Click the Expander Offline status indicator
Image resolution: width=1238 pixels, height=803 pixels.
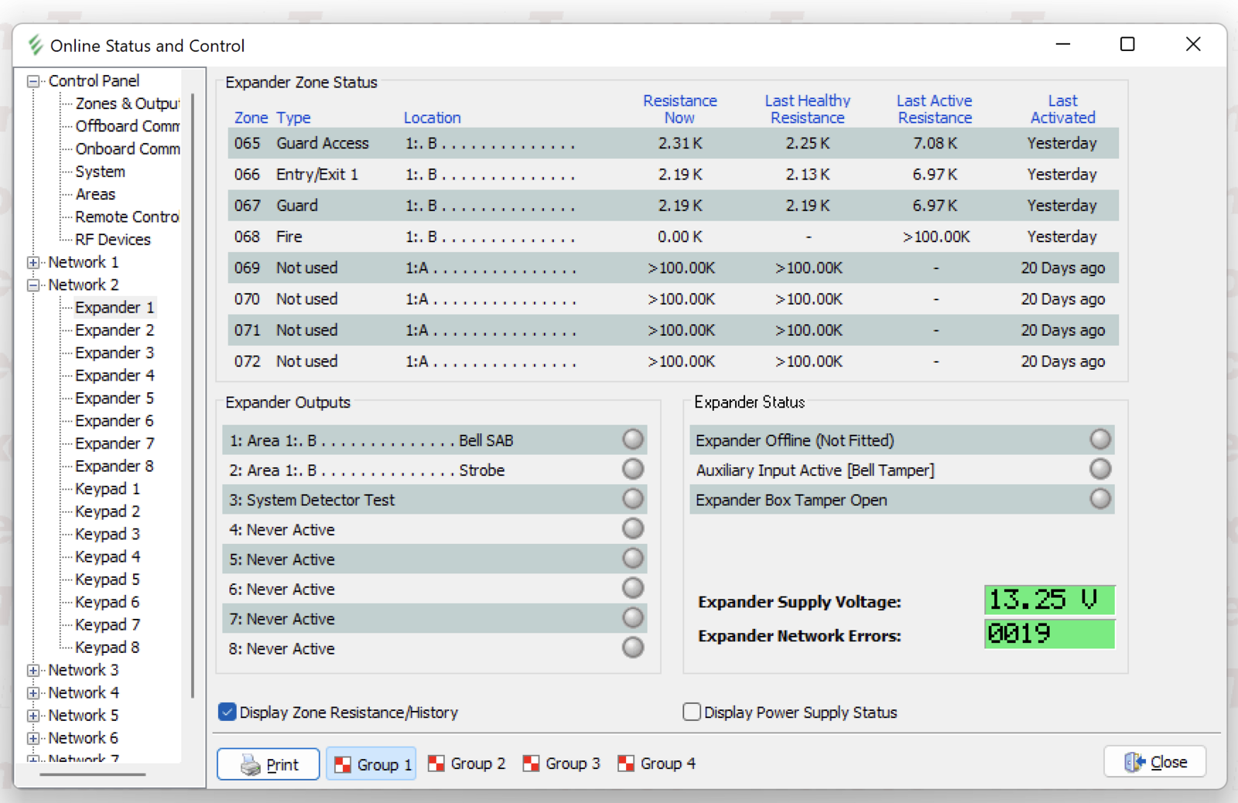[x=1100, y=439]
